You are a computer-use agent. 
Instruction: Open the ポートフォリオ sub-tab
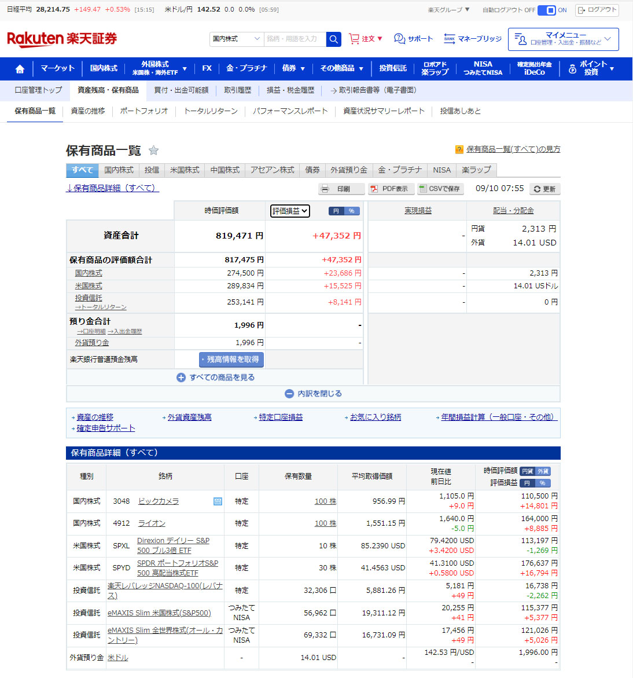click(x=144, y=111)
